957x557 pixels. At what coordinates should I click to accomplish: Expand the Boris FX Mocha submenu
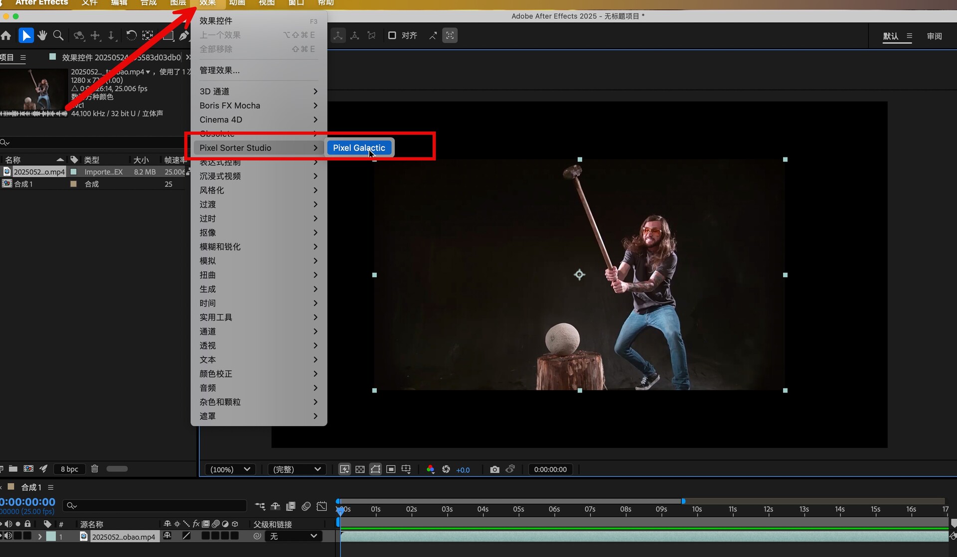pos(259,106)
